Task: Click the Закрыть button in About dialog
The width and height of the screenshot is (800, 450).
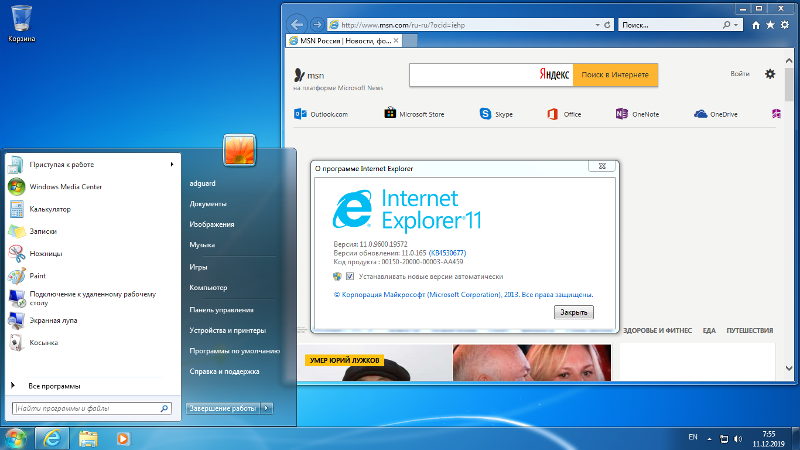Action: [x=574, y=312]
